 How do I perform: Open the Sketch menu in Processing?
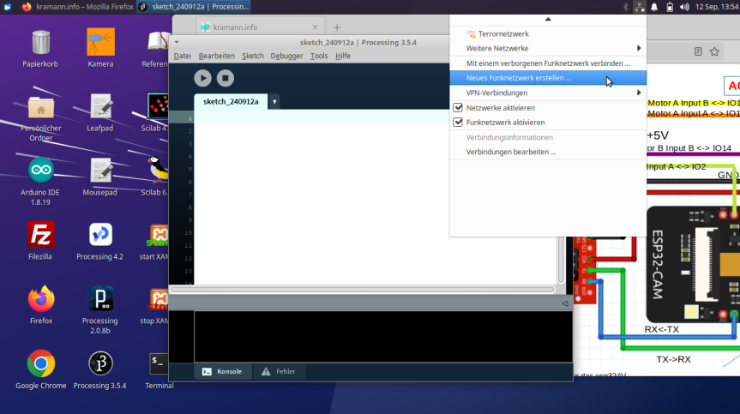coord(253,56)
